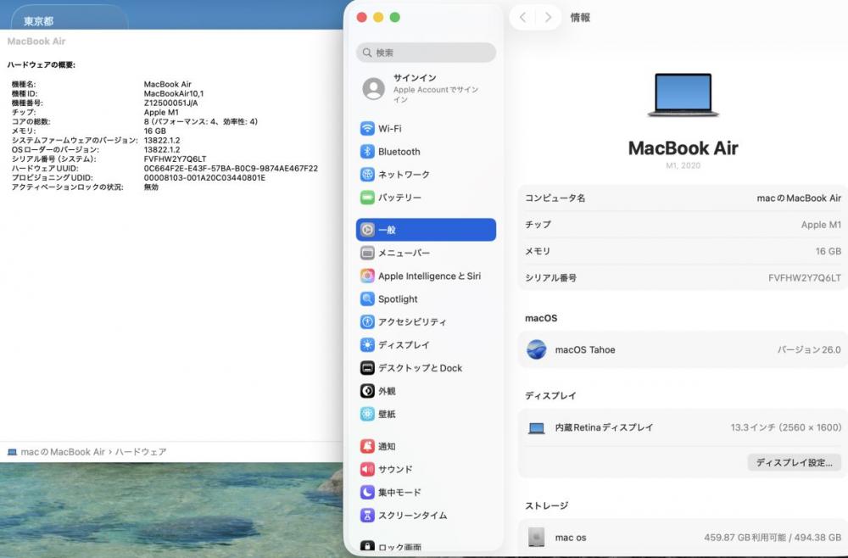Click the macOS Tahoe logo icon
Screen dimensions: 848x558
(537, 349)
